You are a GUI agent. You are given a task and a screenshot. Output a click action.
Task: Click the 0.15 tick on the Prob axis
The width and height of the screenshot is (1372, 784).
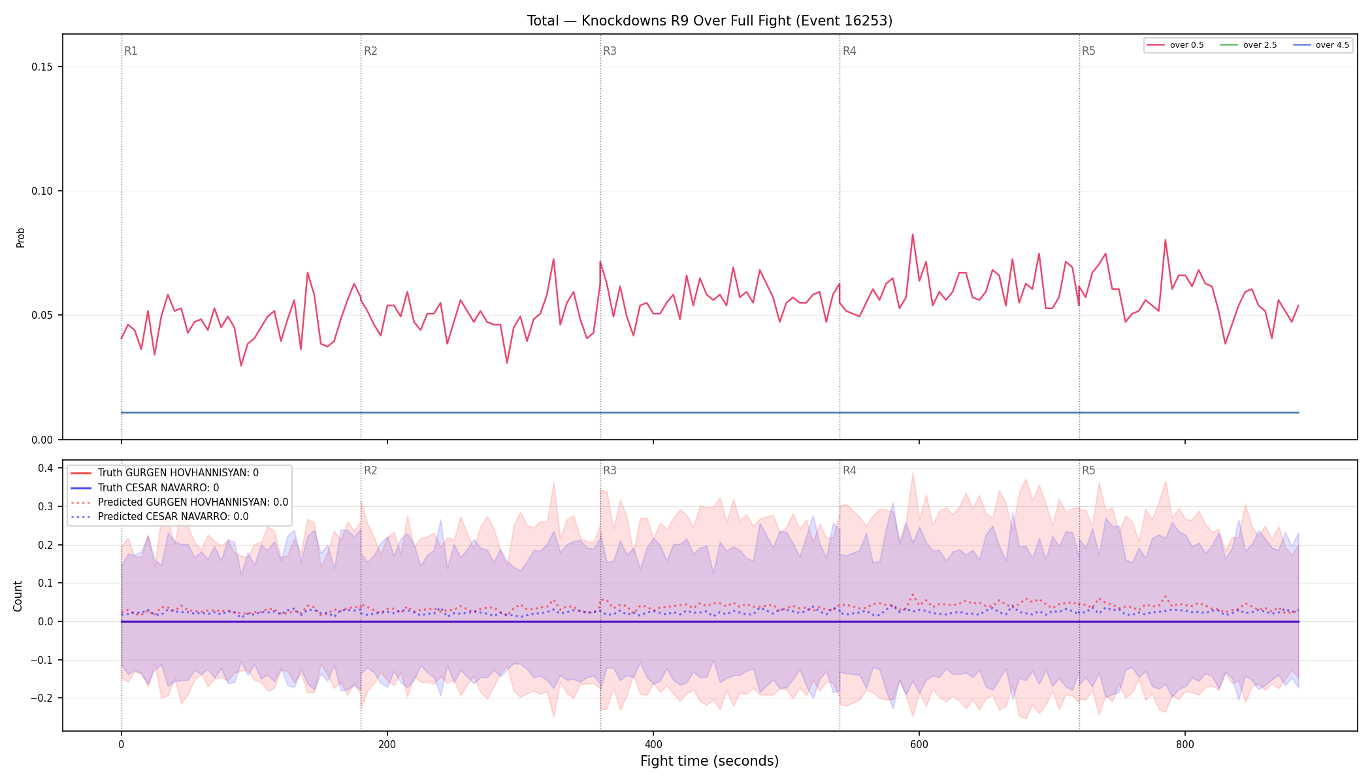coord(42,67)
